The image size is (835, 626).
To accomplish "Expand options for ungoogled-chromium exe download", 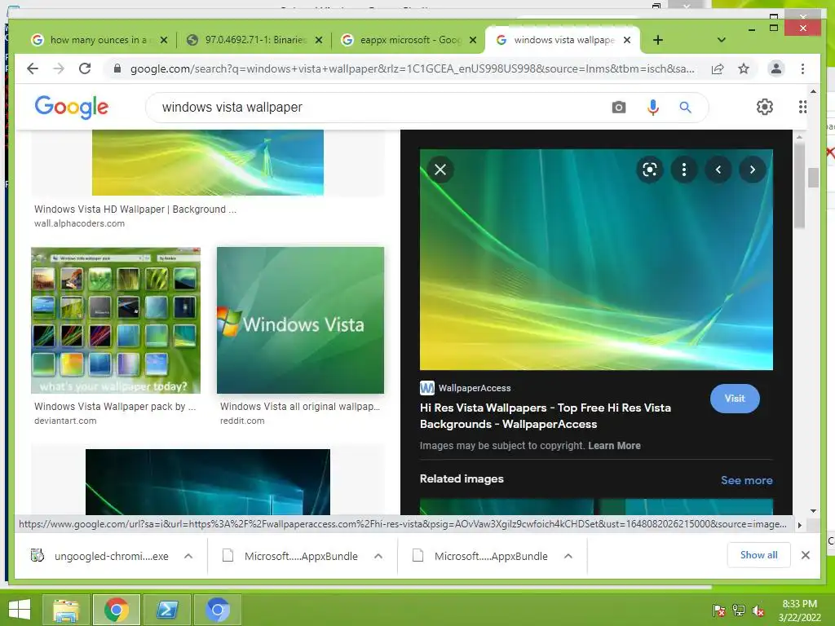I will [x=188, y=556].
